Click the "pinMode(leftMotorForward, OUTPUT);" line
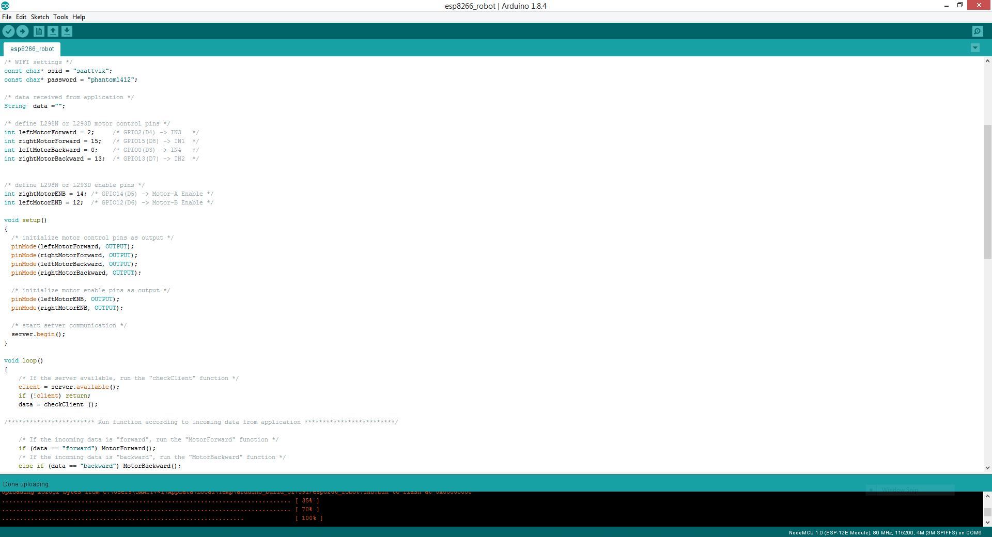The image size is (992, 537). 72,246
